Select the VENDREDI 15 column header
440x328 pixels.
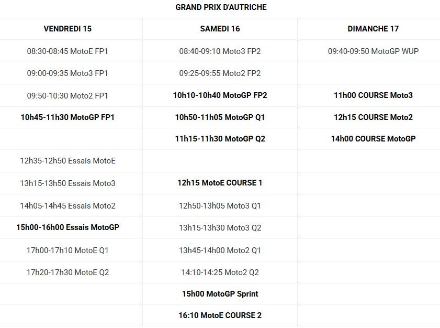(x=67, y=29)
